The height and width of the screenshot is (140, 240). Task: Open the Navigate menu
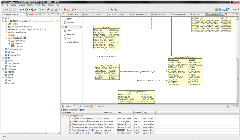[x=21, y=5]
